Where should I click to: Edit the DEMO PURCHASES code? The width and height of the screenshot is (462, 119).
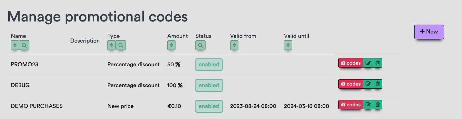(368, 105)
